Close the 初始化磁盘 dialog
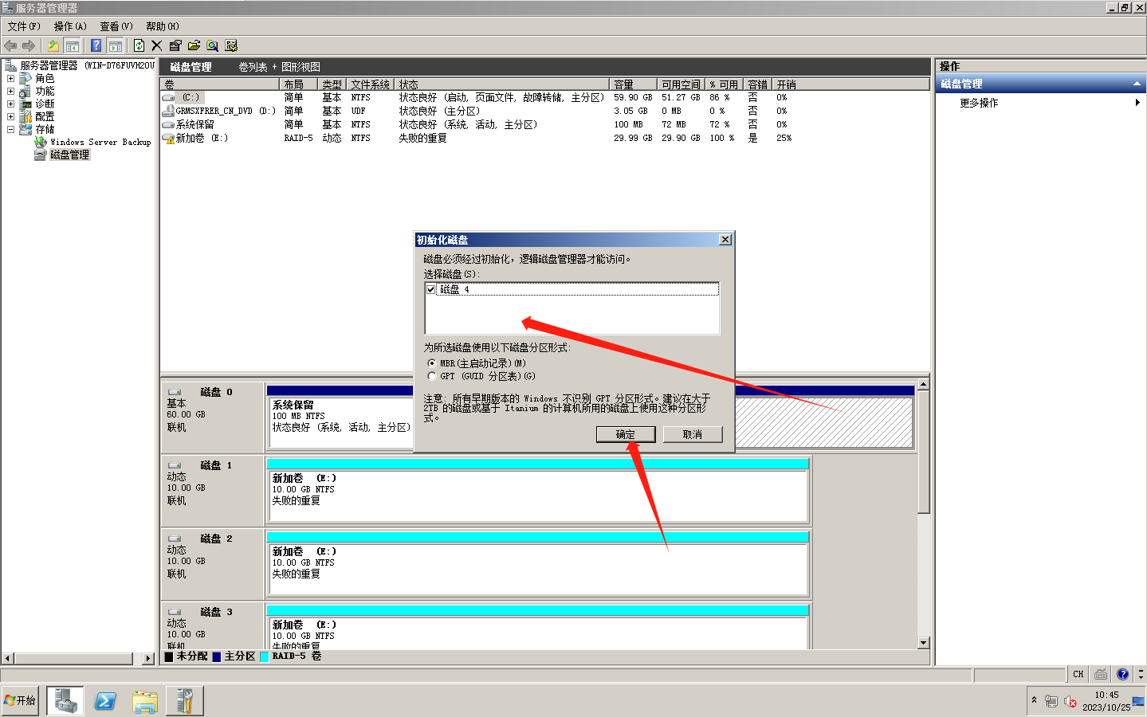 725,240
